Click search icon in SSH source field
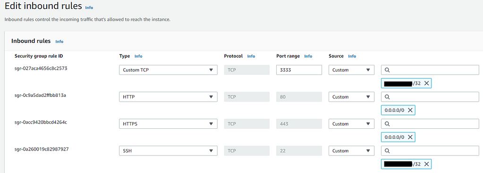This screenshot has width=483, height=173. [388, 151]
